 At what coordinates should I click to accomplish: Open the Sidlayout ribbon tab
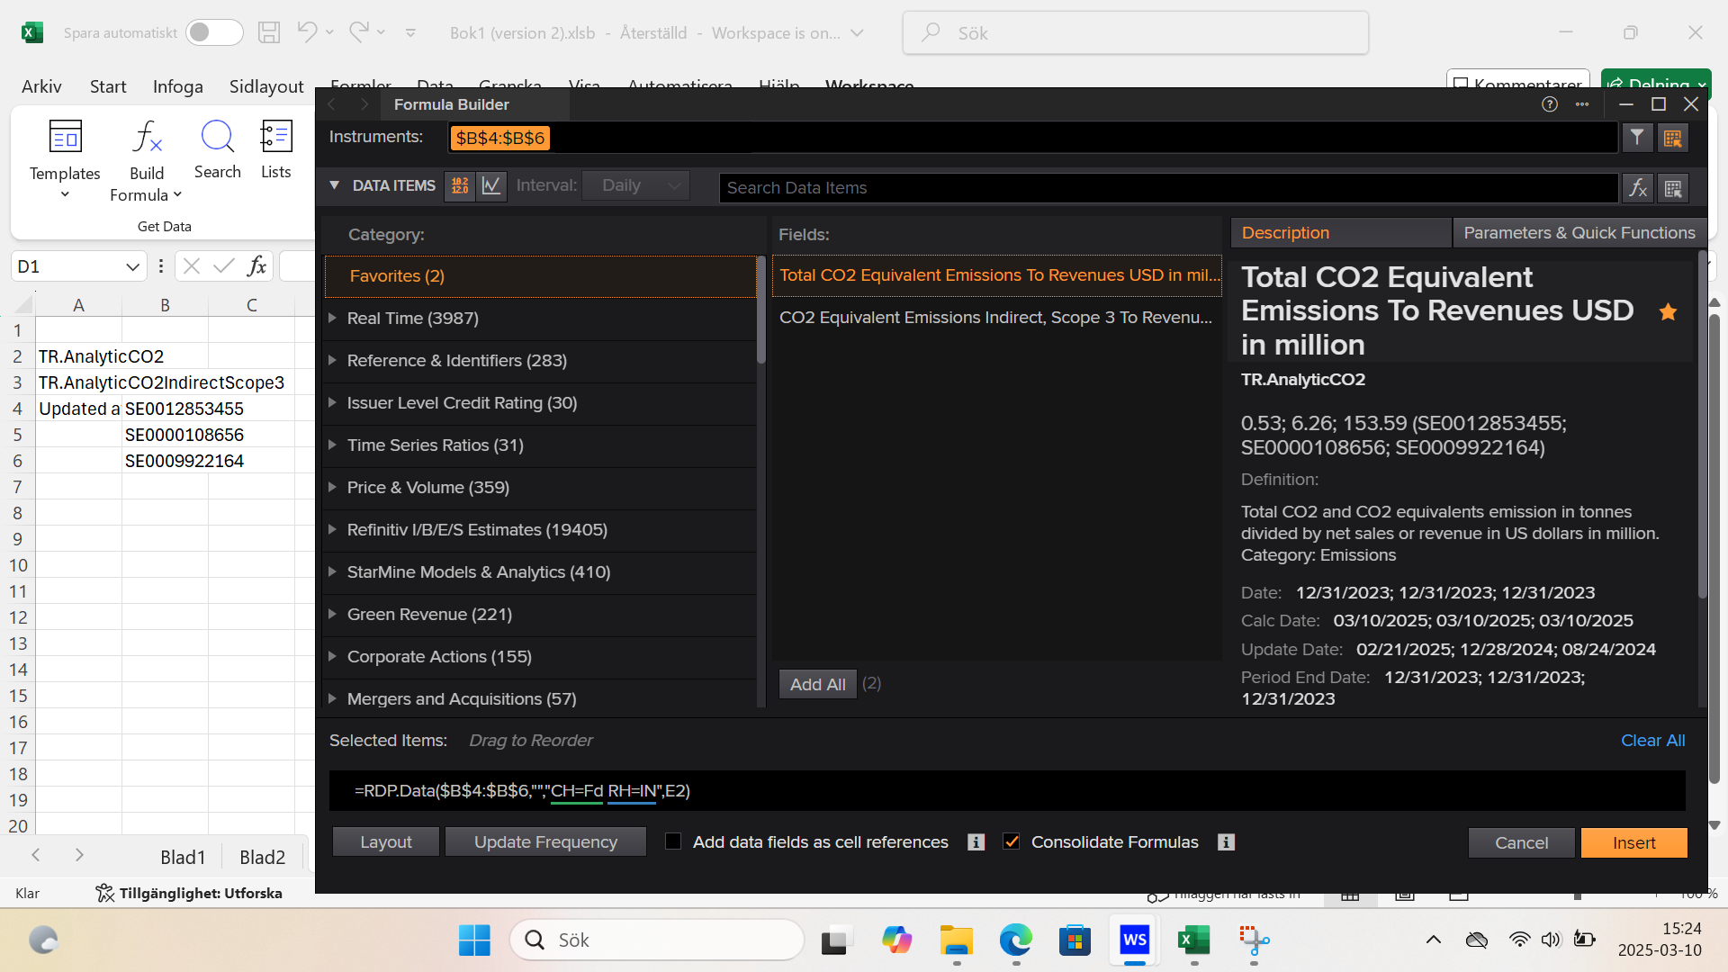265,86
